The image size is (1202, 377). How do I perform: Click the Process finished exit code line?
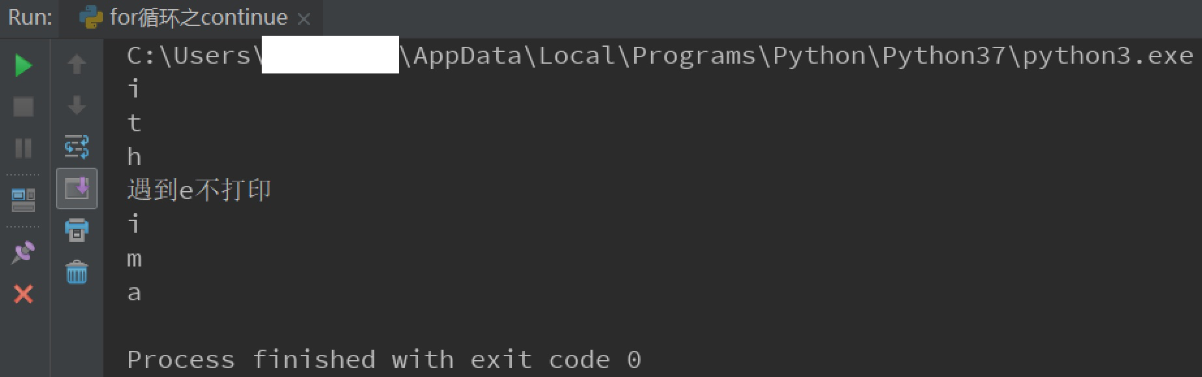pos(384,359)
